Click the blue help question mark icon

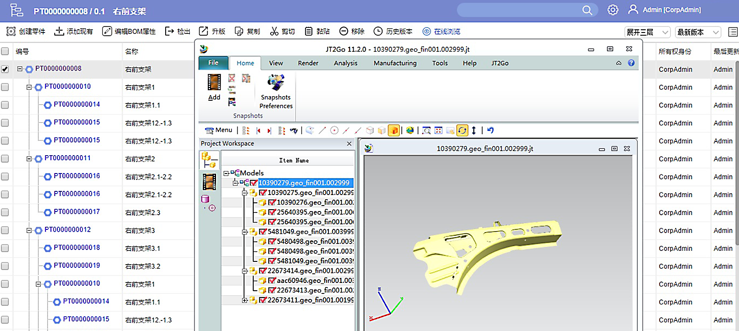[631, 63]
